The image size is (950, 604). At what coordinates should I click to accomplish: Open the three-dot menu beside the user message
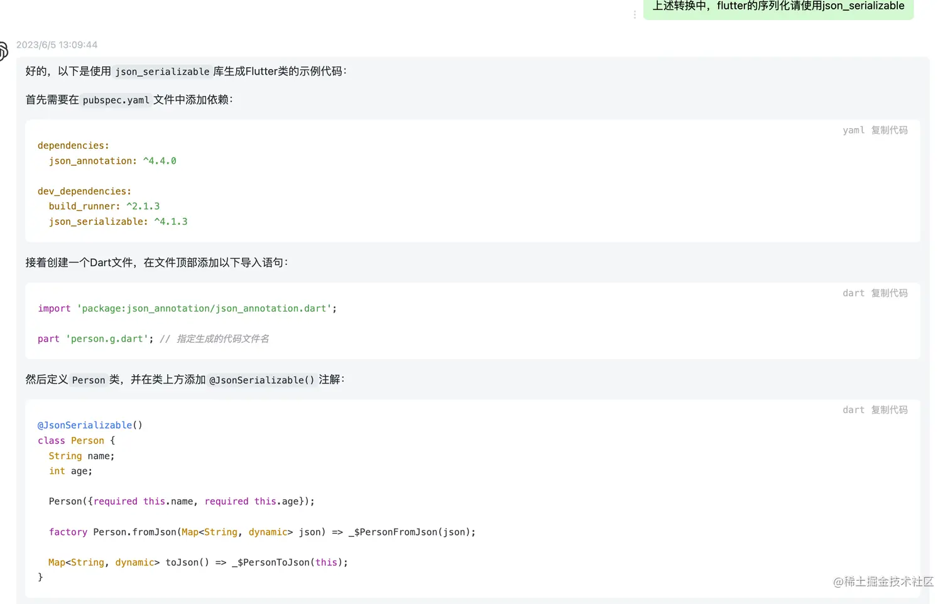point(635,14)
